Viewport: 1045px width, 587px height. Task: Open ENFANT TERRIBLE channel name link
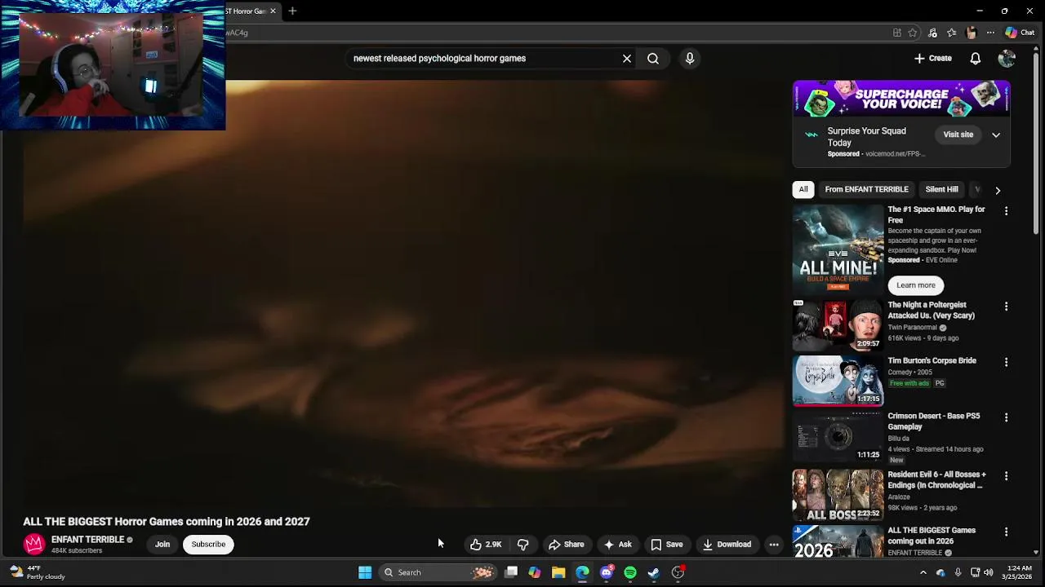click(x=87, y=540)
